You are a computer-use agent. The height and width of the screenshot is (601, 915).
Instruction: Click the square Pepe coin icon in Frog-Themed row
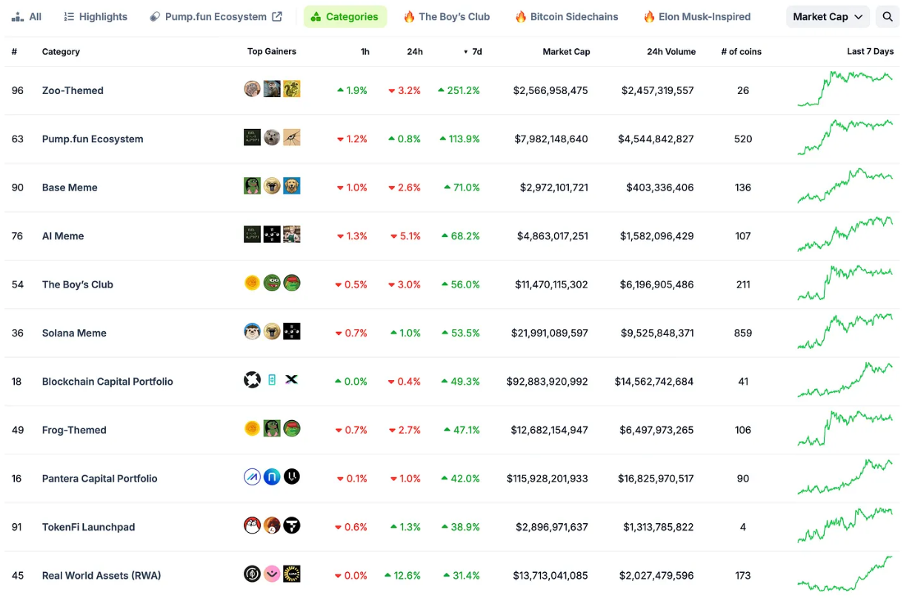(272, 428)
